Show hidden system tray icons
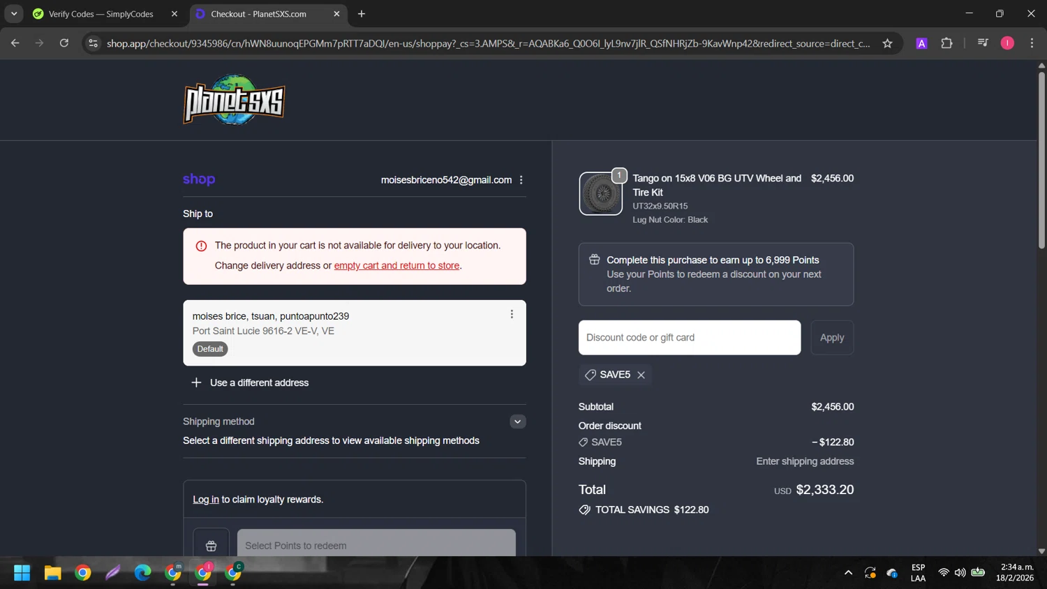The width and height of the screenshot is (1047, 589). click(848, 573)
